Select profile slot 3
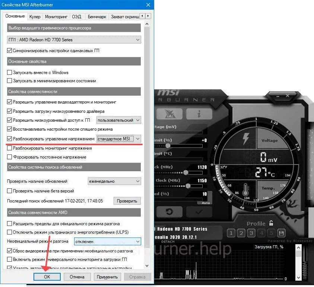 click(251, 233)
